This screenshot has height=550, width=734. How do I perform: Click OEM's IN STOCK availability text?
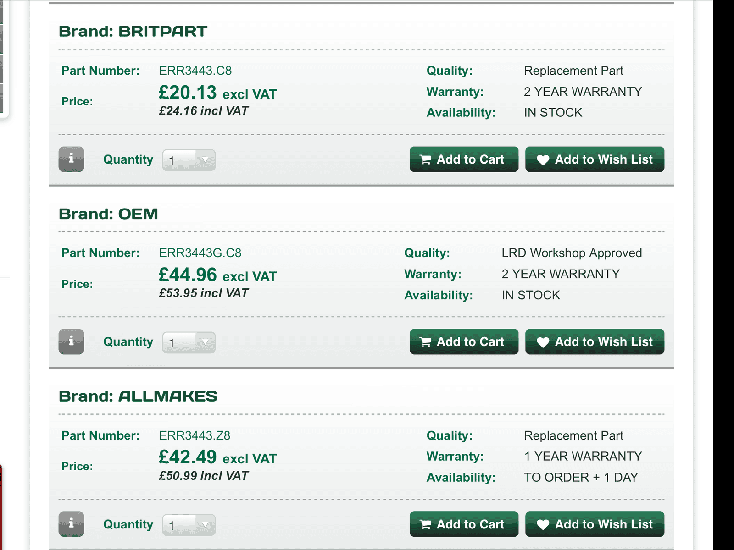coord(531,295)
